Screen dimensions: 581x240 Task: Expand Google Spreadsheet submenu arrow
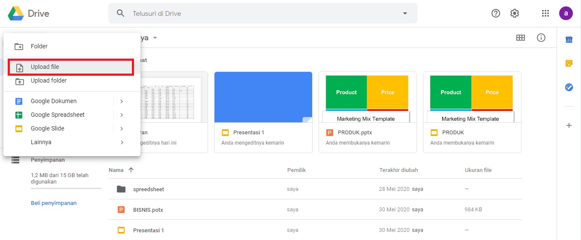122,115
